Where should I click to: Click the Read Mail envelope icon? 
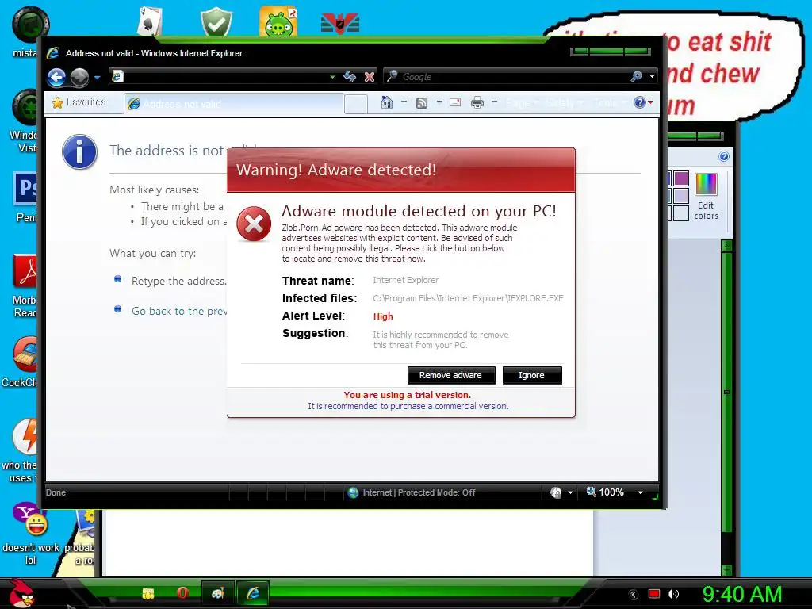pyautogui.click(x=455, y=102)
